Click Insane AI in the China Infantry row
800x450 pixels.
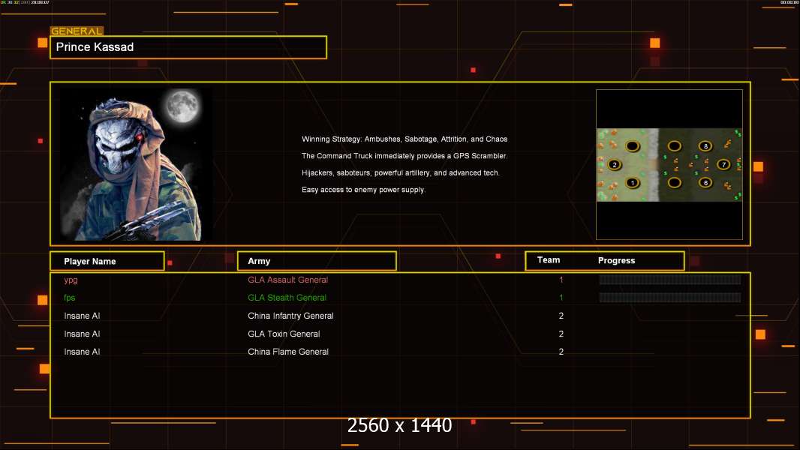82,316
